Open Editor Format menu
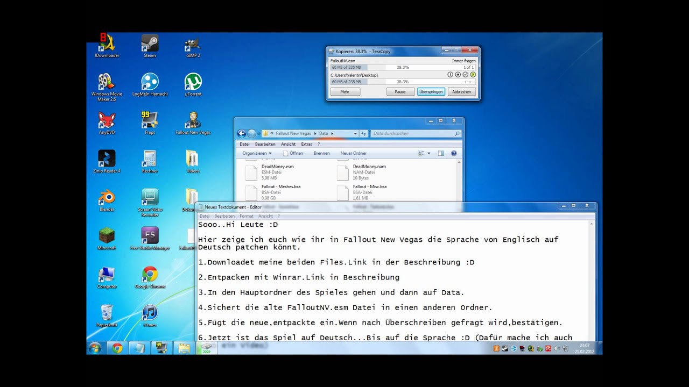Image resolution: width=689 pixels, height=387 pixels. coord(246,216)
